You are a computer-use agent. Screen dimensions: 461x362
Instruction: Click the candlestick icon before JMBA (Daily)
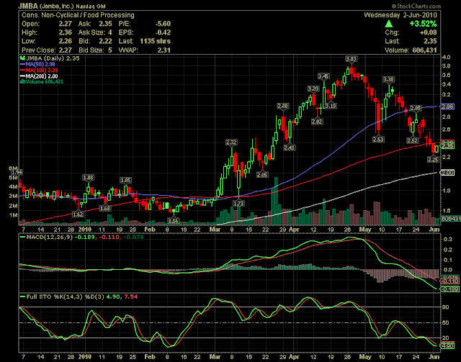[22, 58]
